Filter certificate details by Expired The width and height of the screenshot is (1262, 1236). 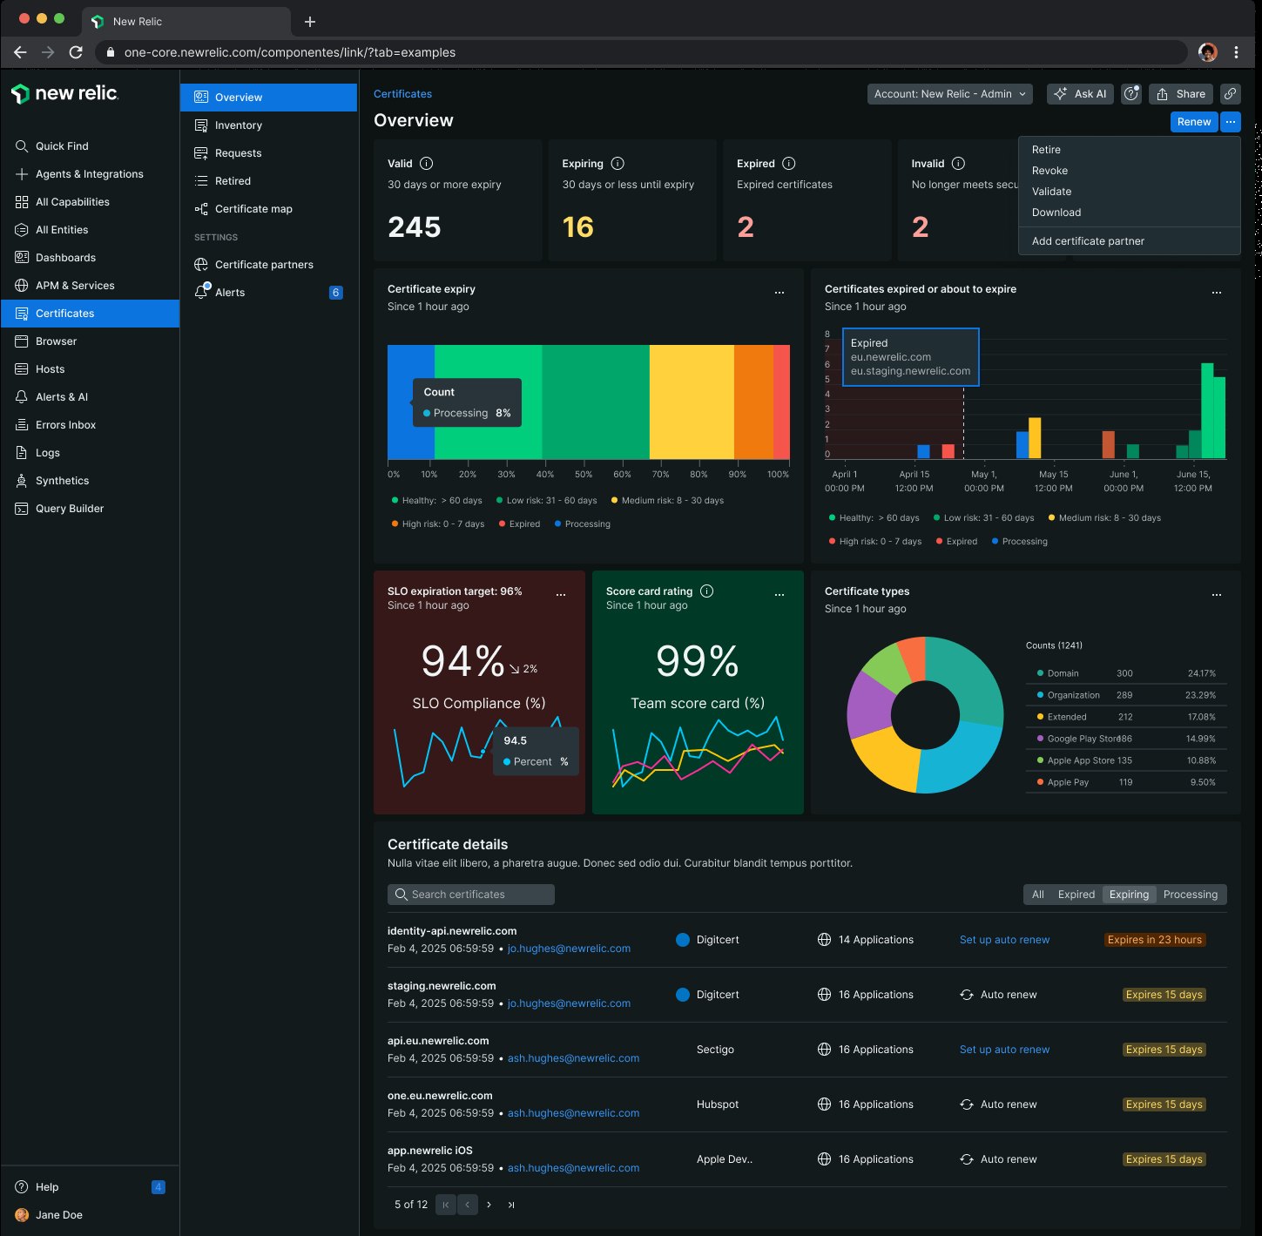(x=1076, y=895)
